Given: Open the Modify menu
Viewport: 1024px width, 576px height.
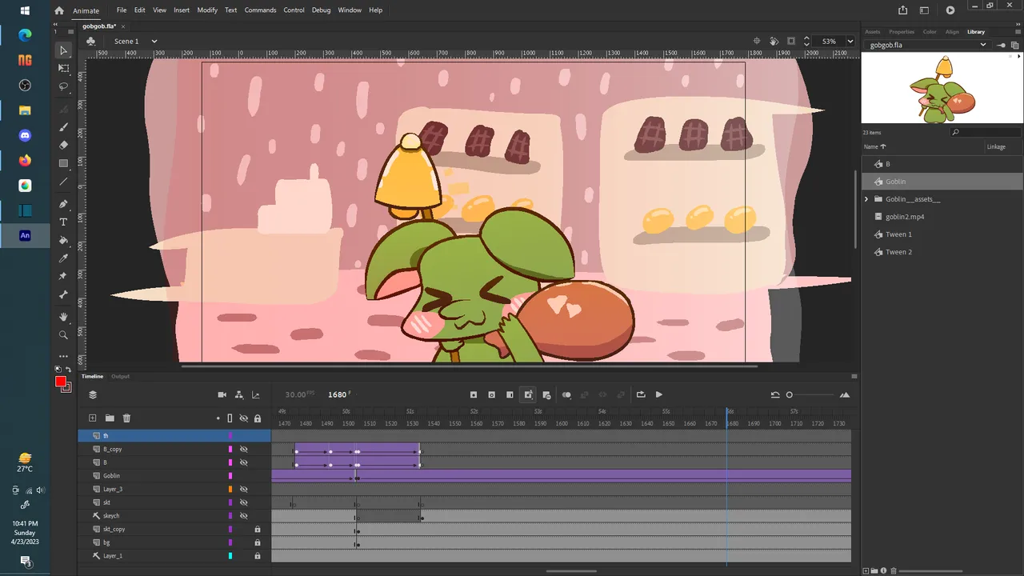Looking at the screenshot, I should pos(207,10).
